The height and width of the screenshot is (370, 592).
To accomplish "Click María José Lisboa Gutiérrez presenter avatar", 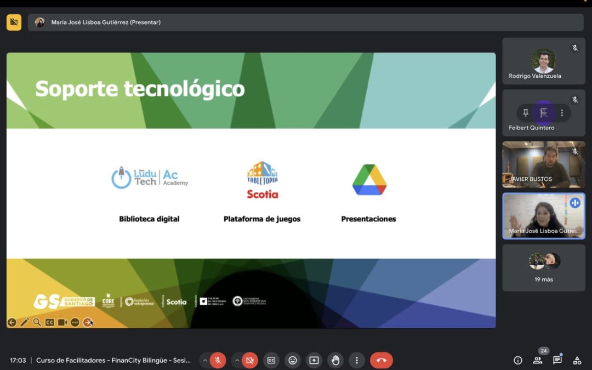I will [x=39, y=22].
